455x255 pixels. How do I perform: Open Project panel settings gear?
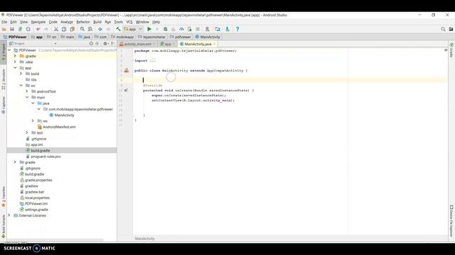pos(106,44)
